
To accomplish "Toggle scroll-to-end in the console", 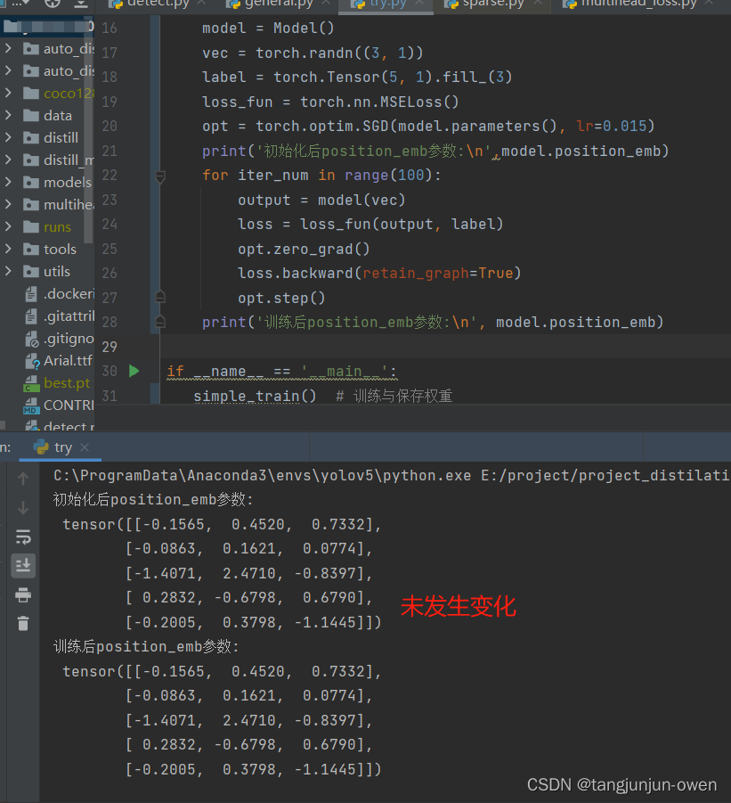I will tap(22, 564).
